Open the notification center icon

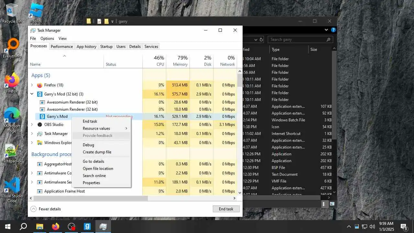404,227
